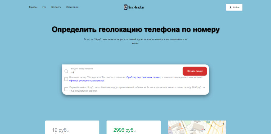The image size is (271, 134).
Task: Open the Faq navigation link
Action: [44, 7]
